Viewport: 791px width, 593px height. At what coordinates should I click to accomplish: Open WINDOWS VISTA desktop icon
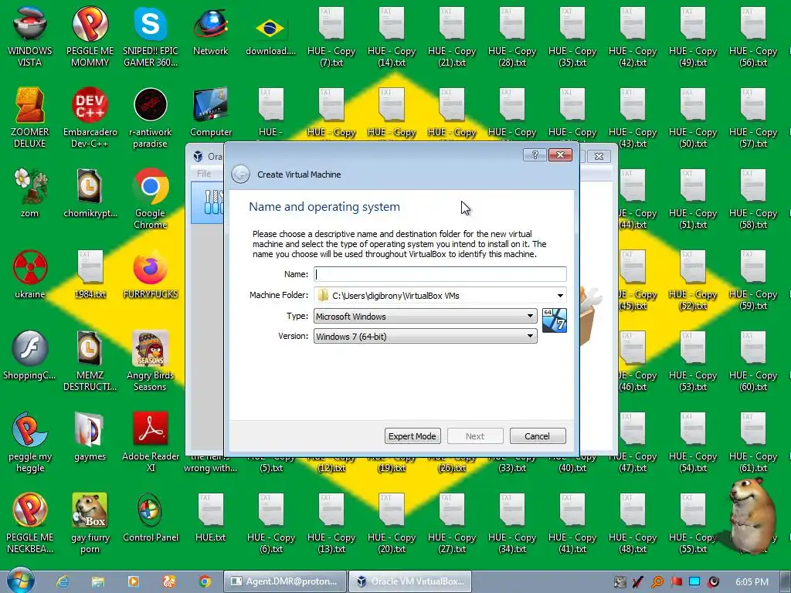(30, 36)
